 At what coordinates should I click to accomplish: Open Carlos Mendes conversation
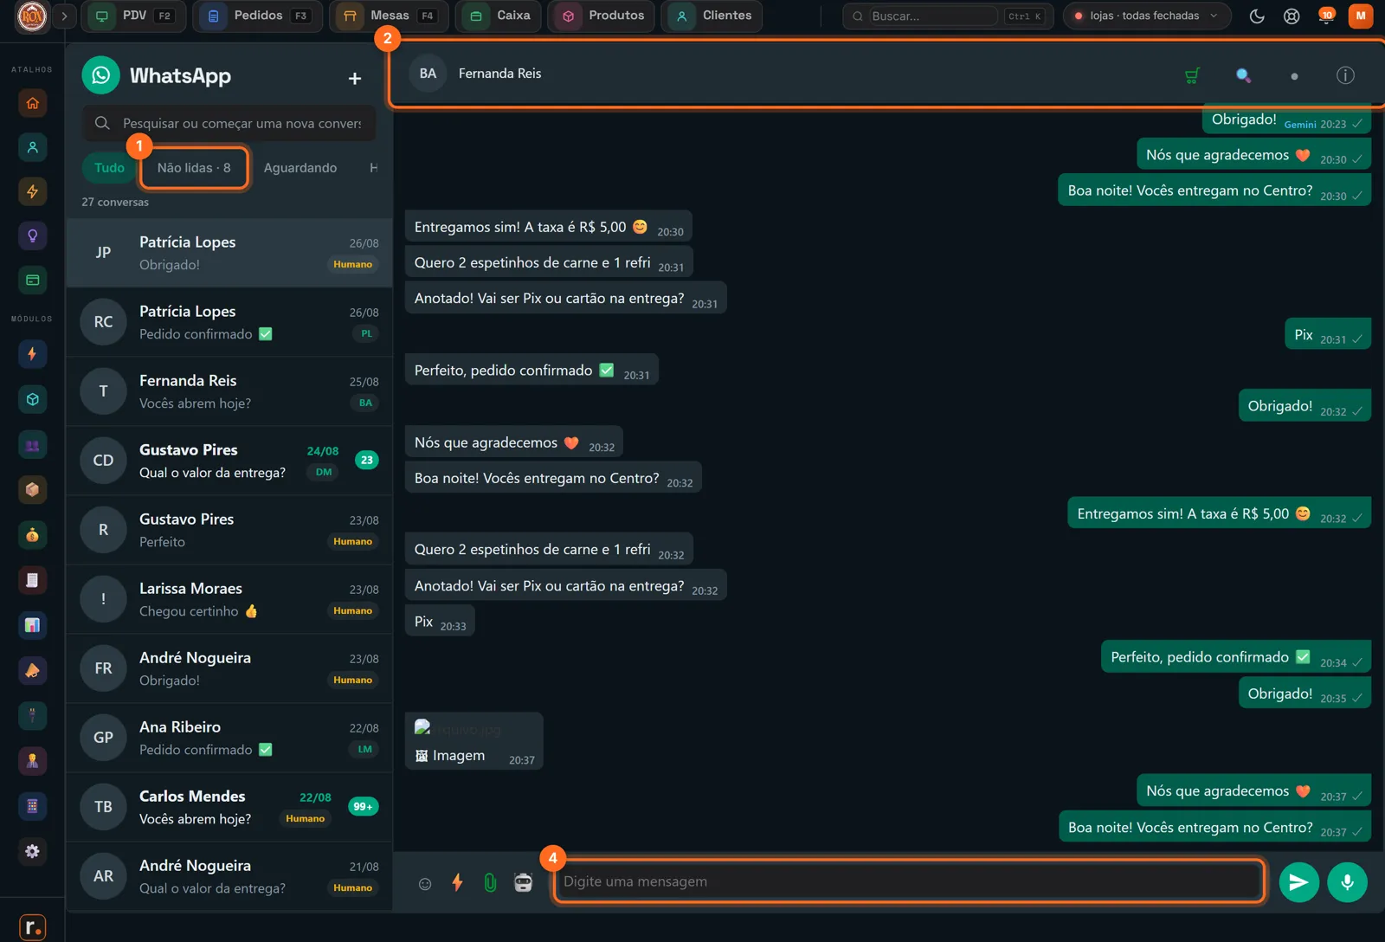[x=229, y=807]
